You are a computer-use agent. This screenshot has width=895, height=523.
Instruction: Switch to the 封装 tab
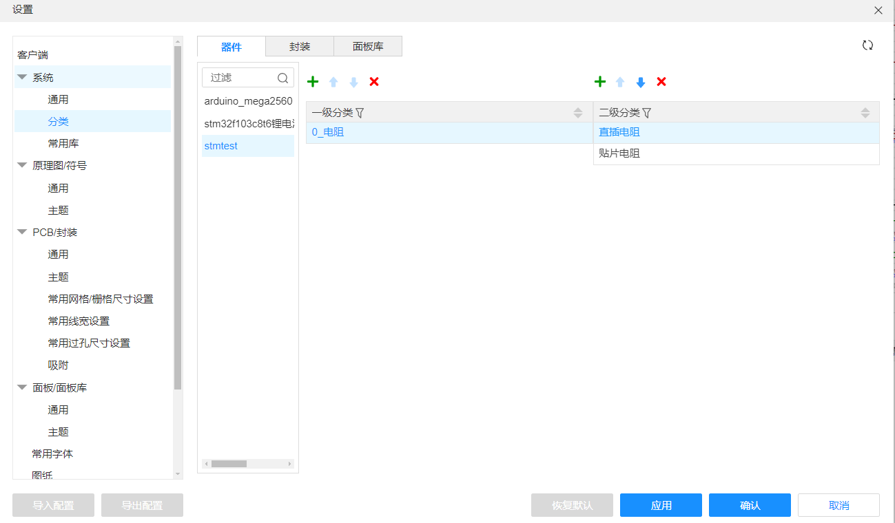pyautogui.click(x=300, y=47)
